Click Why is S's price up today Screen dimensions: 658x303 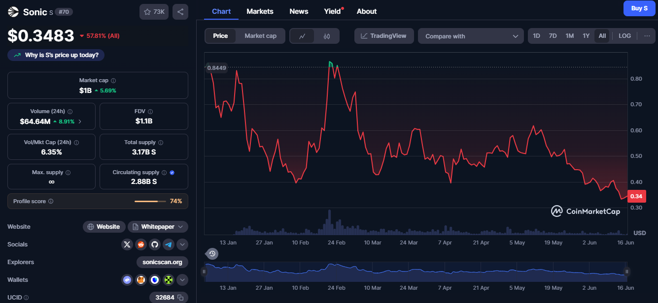56,55
